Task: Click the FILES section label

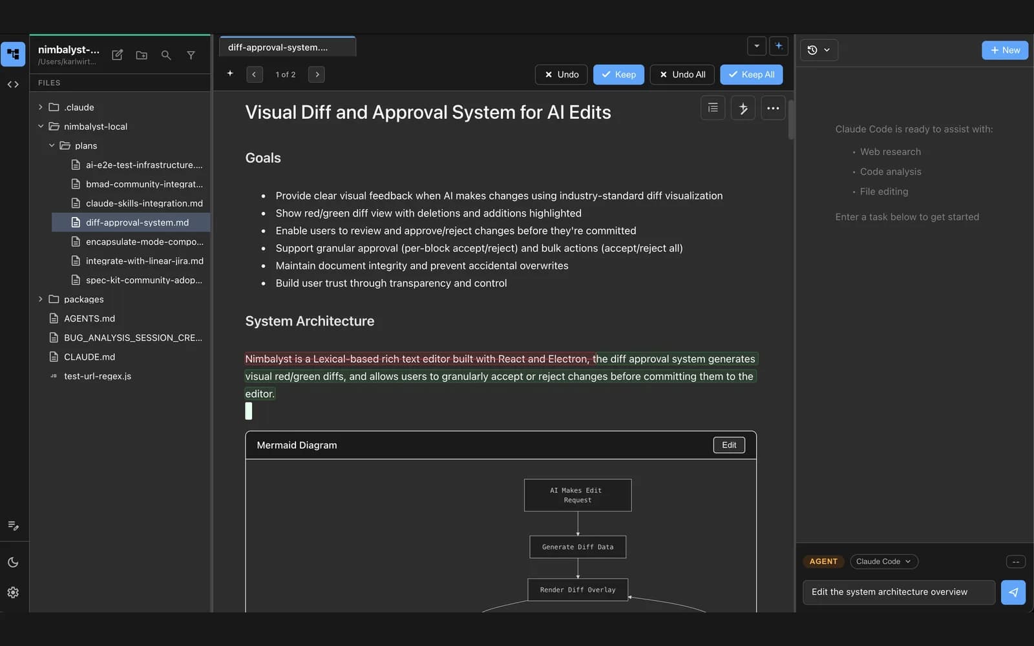Action: tap(49, 83)
